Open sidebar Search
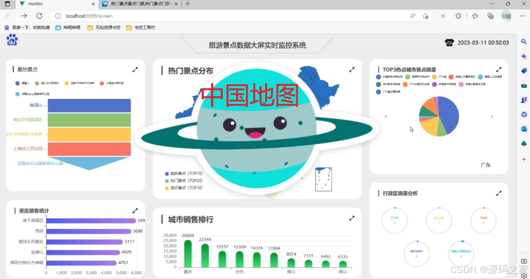This screenshot has width=530, height=279. coord(524,42)
